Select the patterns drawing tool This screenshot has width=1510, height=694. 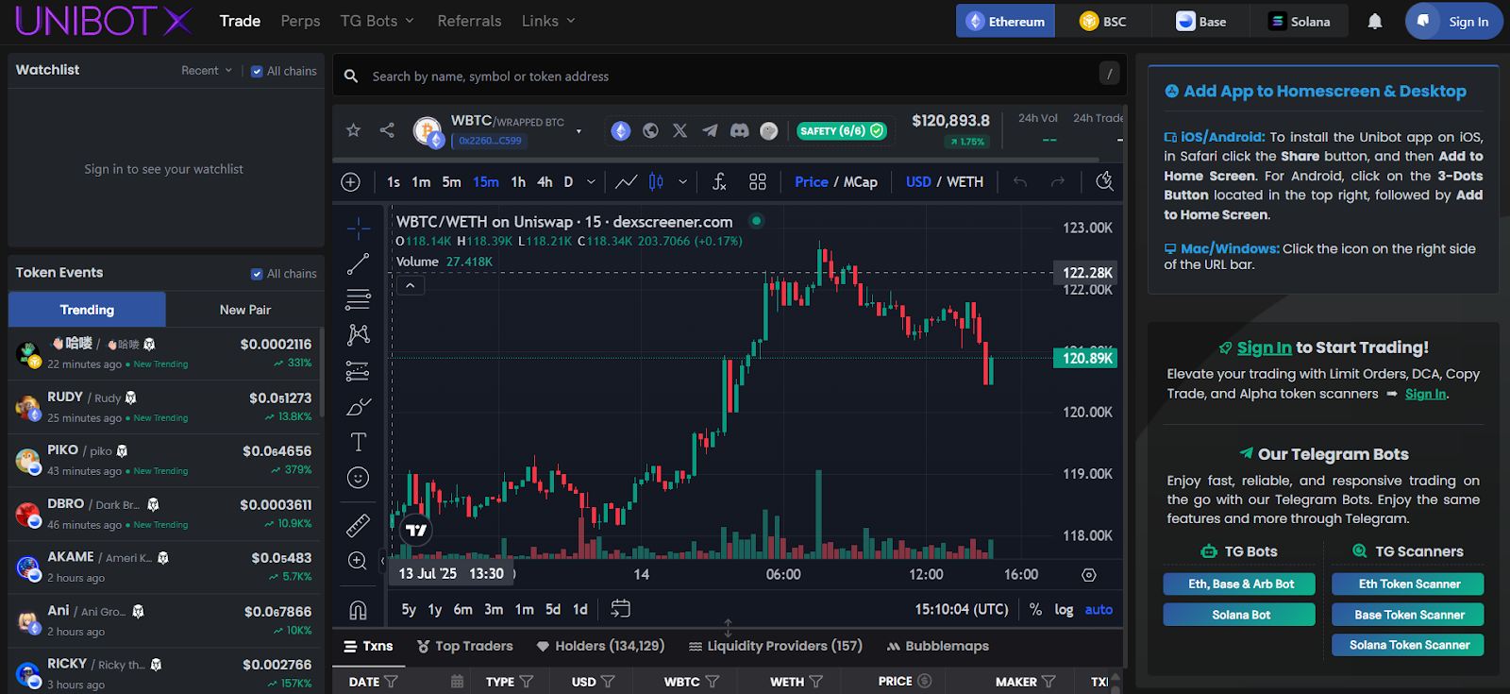point(359,334)
